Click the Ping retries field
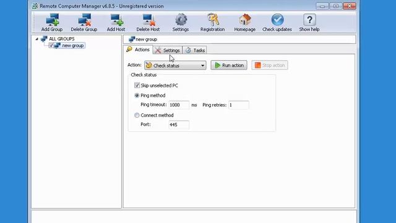Image resolution: width=396 pixels, height=223 pixels. [x=239, y=105]
